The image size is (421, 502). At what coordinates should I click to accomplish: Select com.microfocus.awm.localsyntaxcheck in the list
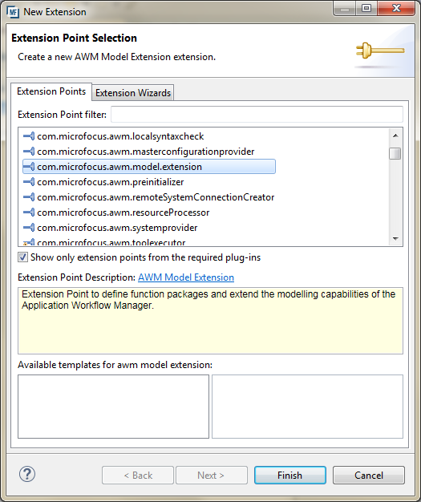tap(120, 136)
